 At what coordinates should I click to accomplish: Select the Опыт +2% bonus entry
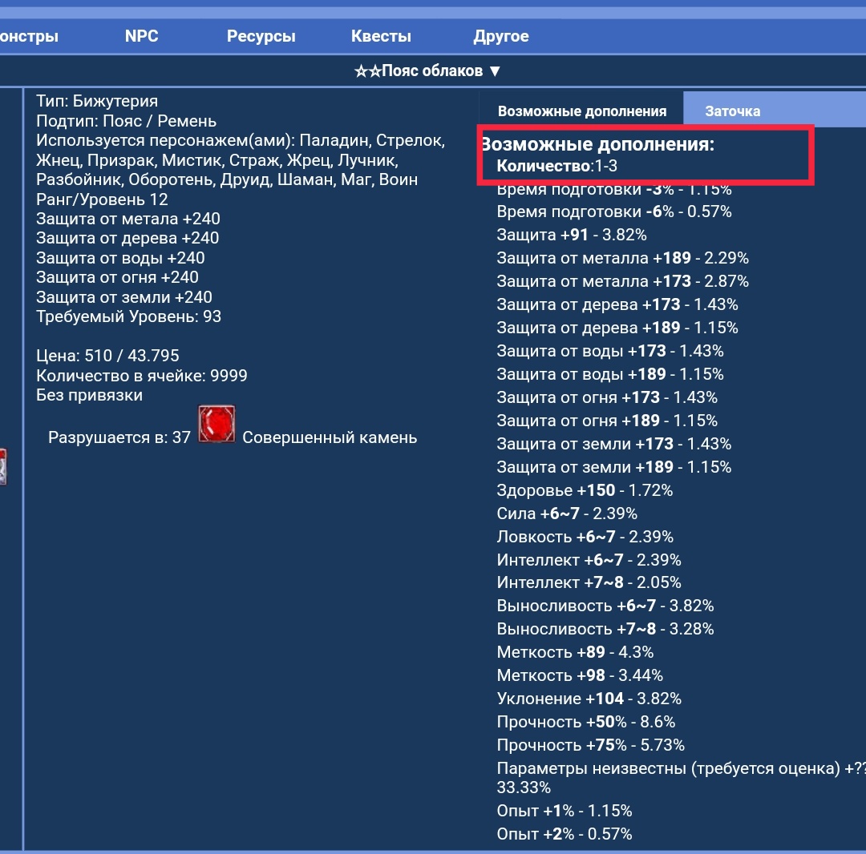point(564,834)
